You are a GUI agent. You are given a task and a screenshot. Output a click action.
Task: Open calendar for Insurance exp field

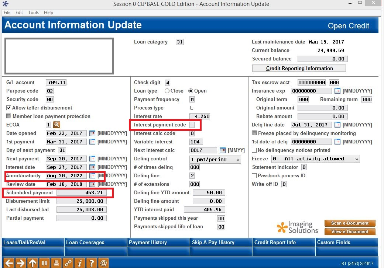pos(337,91)
